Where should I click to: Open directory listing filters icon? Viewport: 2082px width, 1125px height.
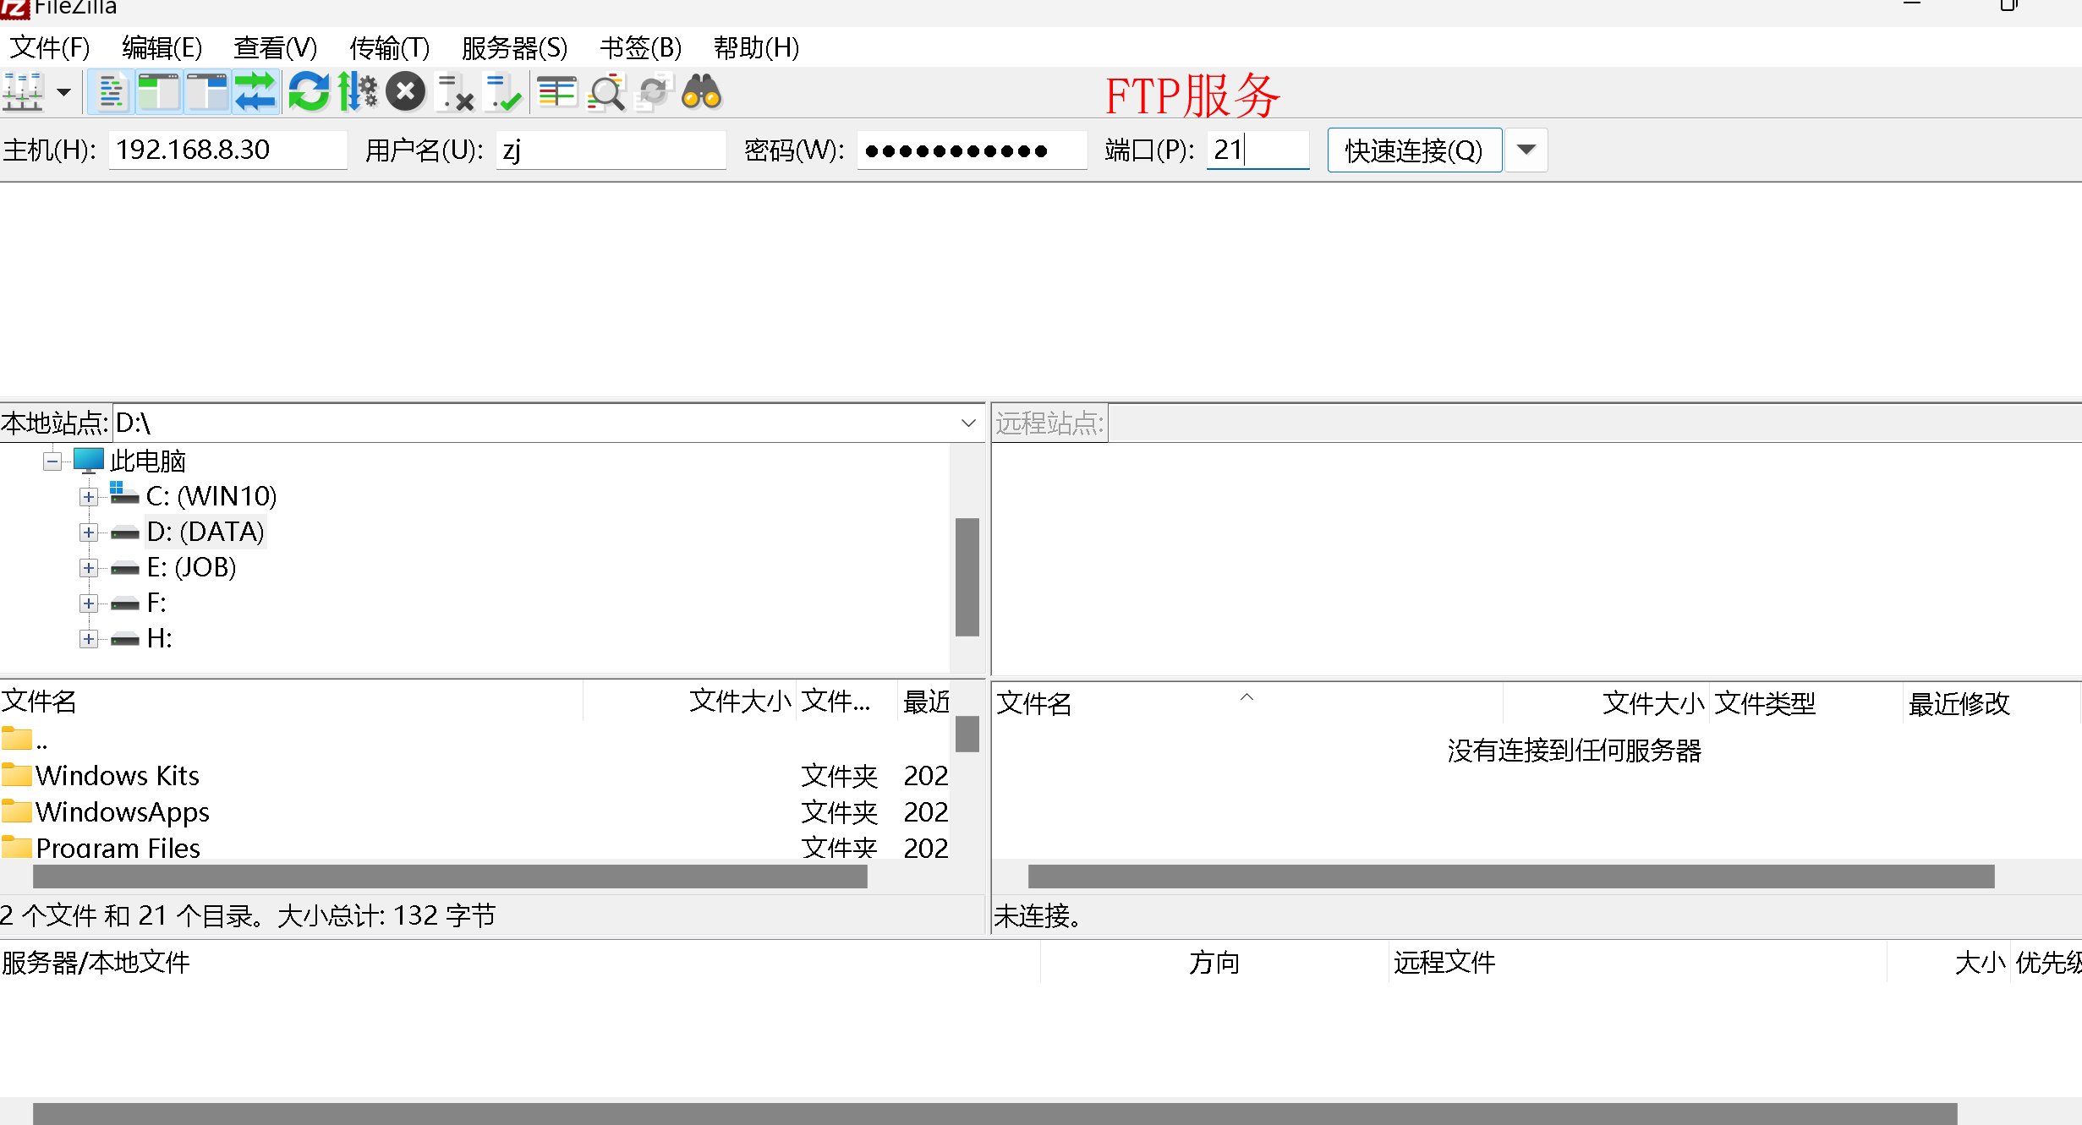point(556,92)
